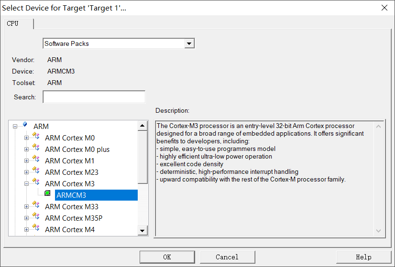Click the ARM Cortex M35P family icon
The height and width of the screenshot is (267, 395).
tap(36, 216)
